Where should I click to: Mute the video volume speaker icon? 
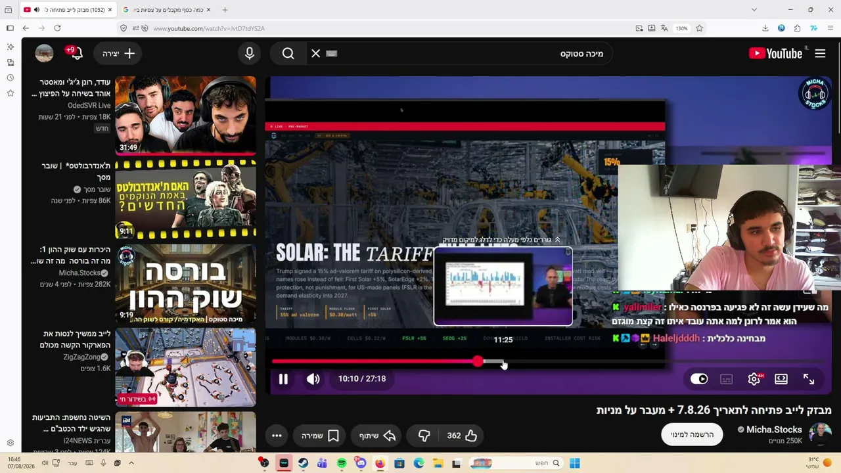click(x=313, y=379)
